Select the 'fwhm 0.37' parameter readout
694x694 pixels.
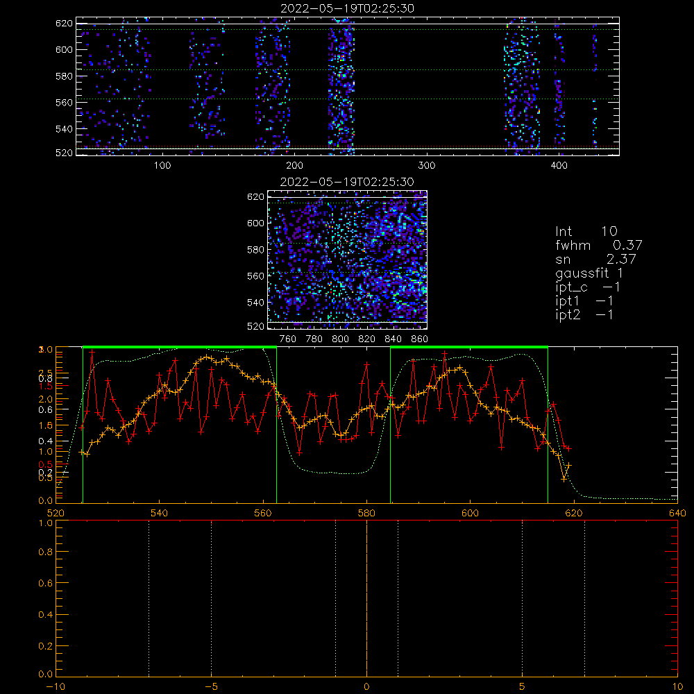tap(598, 245)
